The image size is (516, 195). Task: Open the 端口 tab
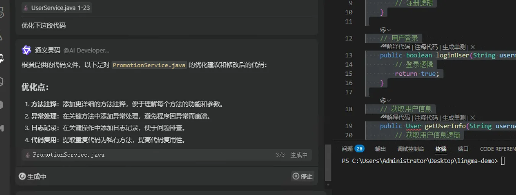pyautogui.click(x=463, y=149)
